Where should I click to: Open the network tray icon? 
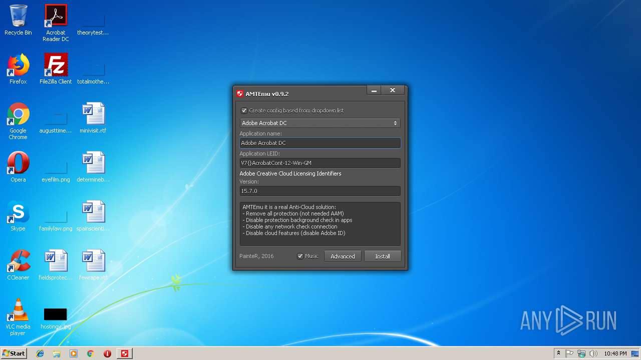point(581,353)
